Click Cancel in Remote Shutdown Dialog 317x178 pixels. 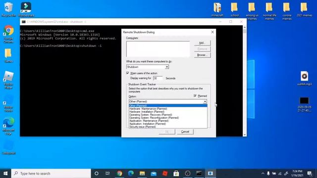coord(185,132)
